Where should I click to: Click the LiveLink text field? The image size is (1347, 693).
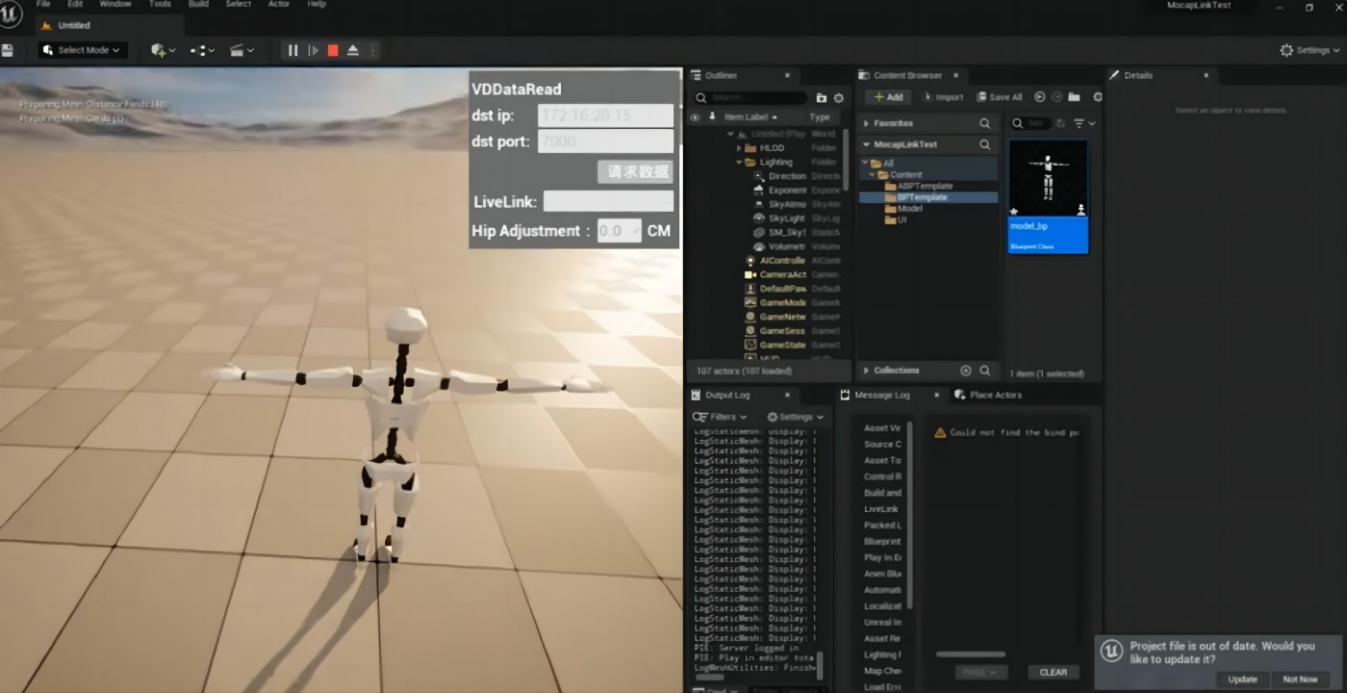point(608,201)
